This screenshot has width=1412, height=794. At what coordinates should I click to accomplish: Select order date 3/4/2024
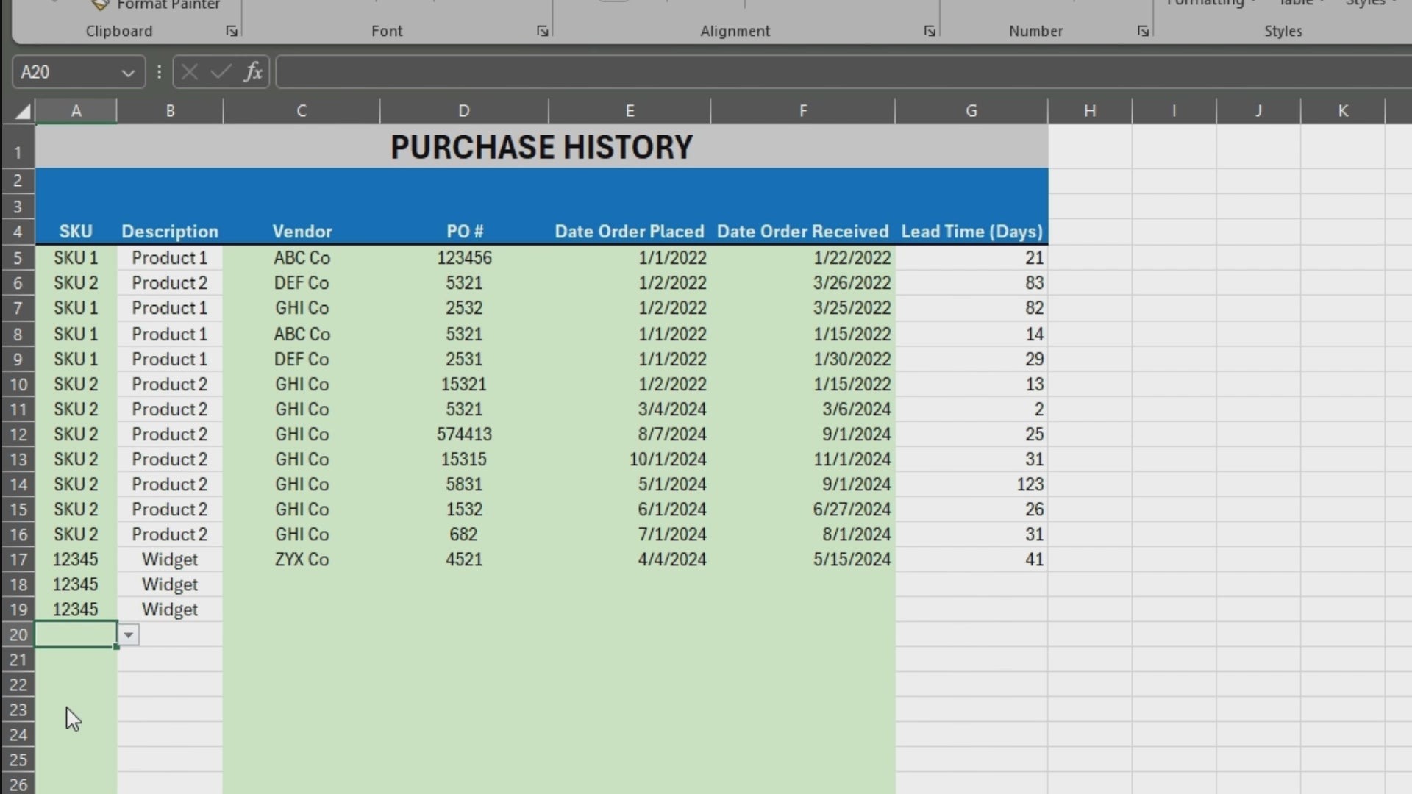630,409
